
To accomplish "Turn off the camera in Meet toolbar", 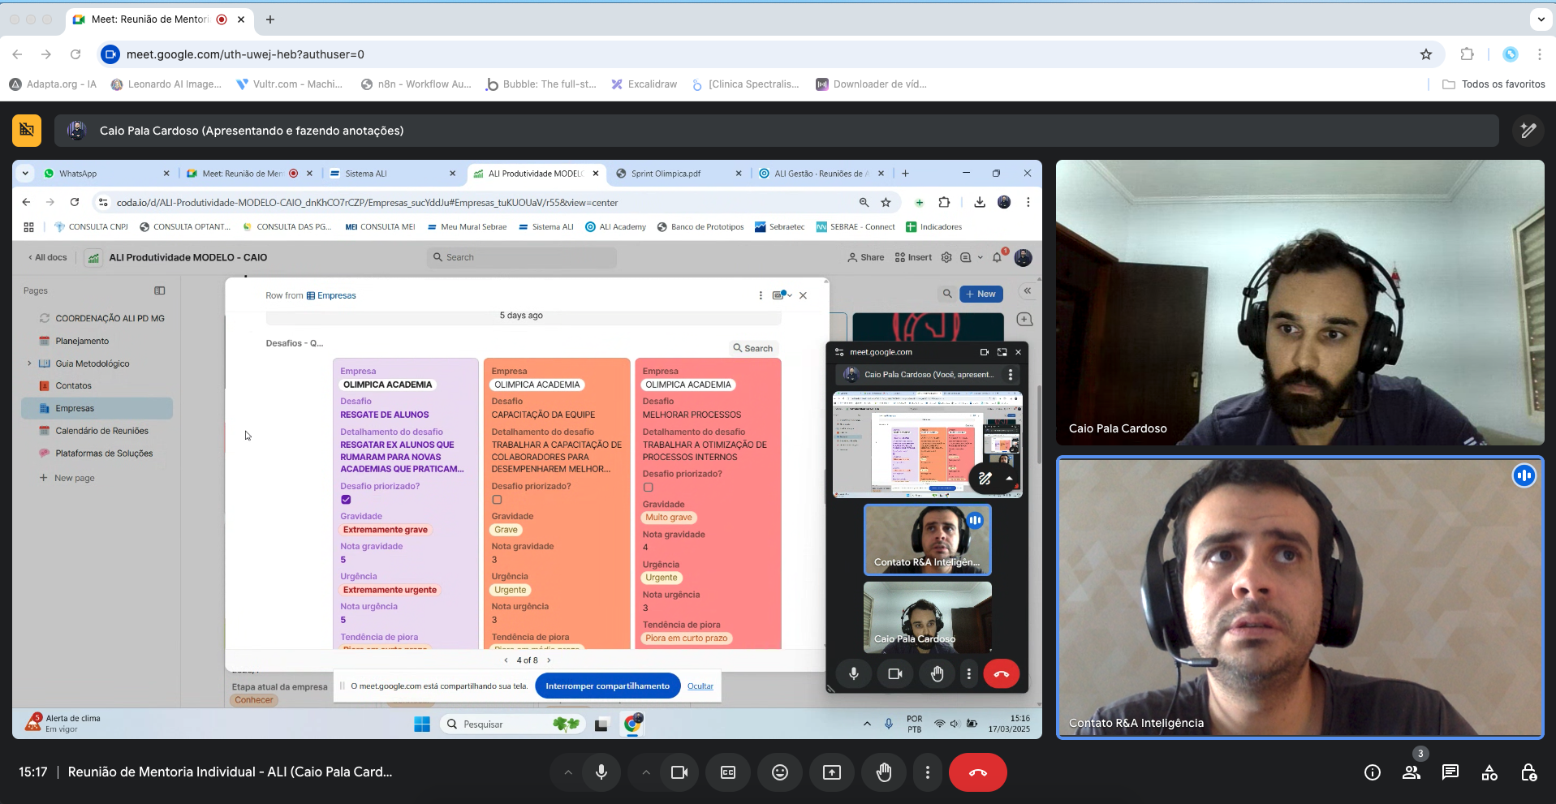I will point(679,772).
